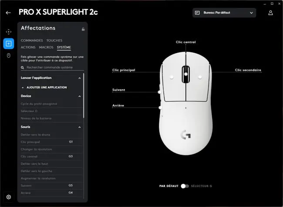Open the mouse device sidebar icon
Screen dimensions: 283x207
[8, 55]
